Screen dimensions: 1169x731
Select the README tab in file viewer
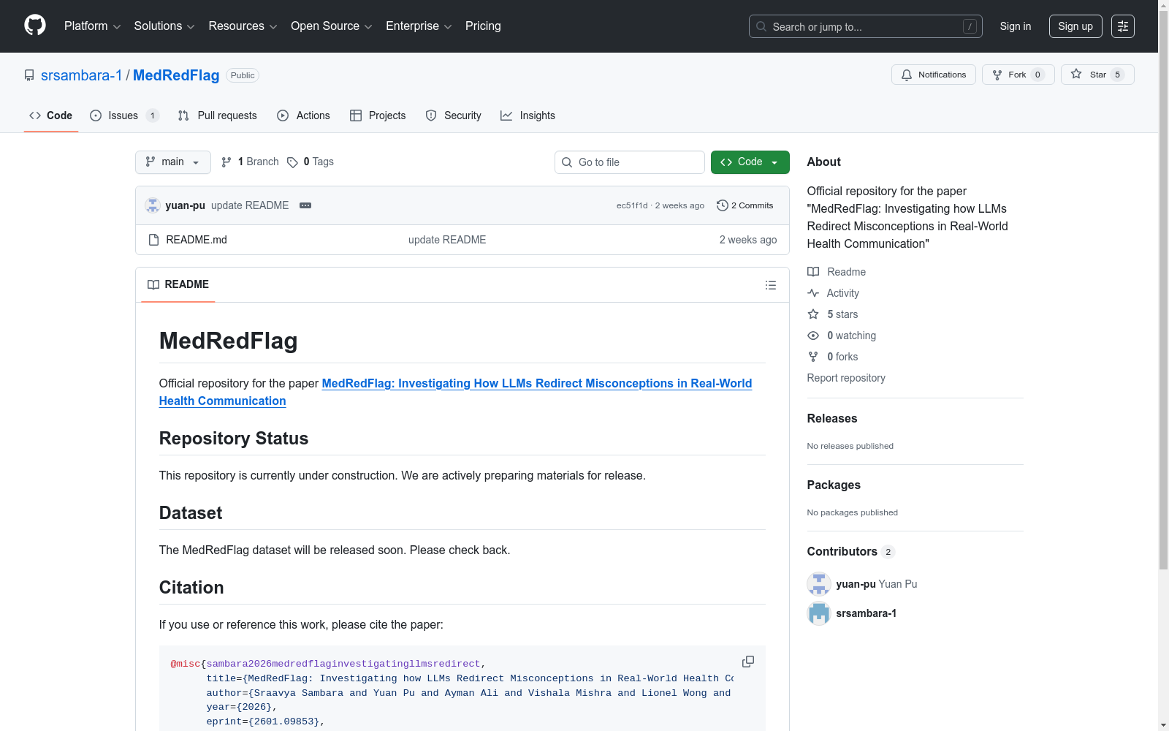coord(178,284)
